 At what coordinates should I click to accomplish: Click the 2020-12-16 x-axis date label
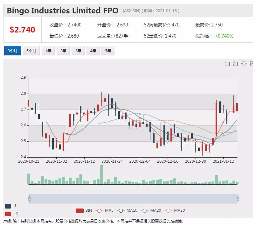pos(168,161)
